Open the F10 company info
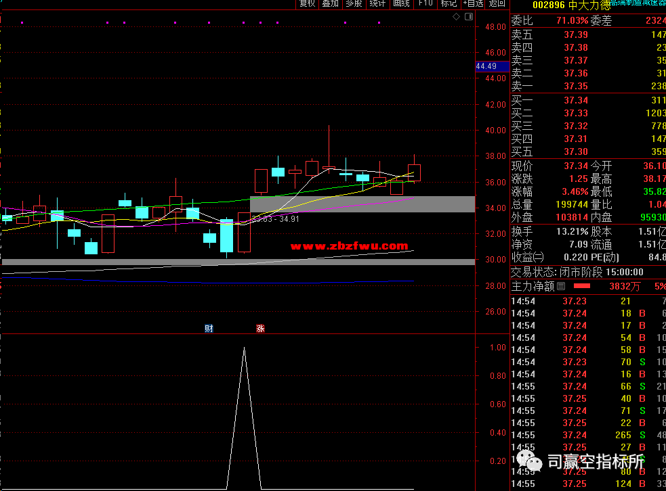This screenshot has width=666, height=491. pyautogui.click(x=425, y=3)
